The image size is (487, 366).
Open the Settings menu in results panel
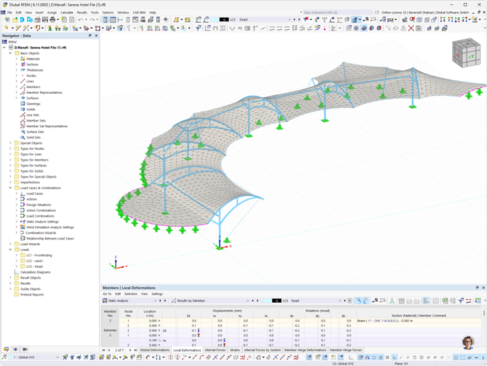click(x=157, y=294)
